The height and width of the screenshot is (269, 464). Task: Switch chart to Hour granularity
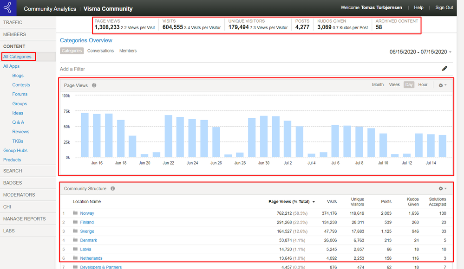[x=423, y=84]
